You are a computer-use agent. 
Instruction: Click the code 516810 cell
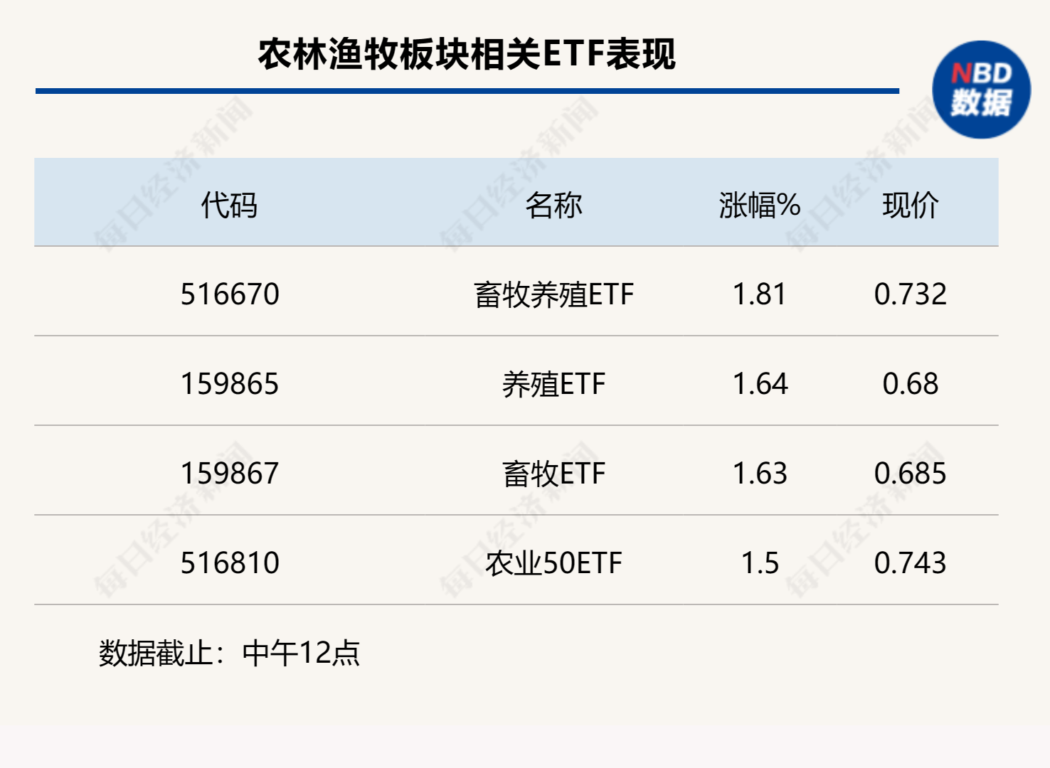(230, 563)
